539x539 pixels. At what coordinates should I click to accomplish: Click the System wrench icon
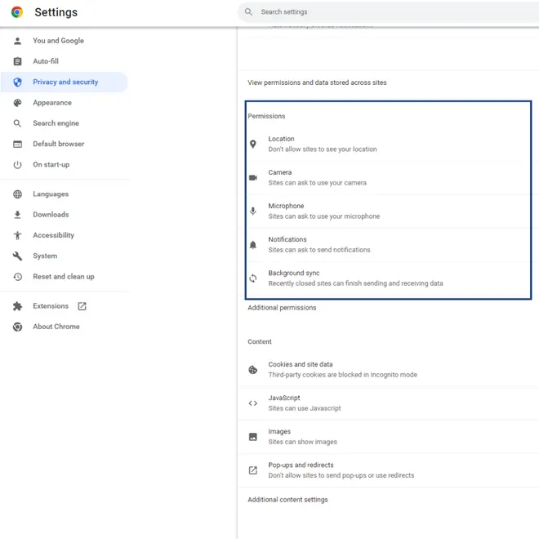click(17, 256)
